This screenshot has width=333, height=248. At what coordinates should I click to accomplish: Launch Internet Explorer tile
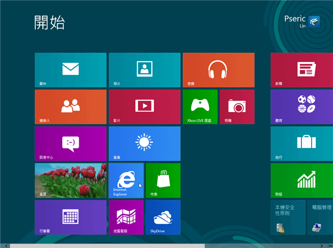pyautogui.click(x=126, y=181)
